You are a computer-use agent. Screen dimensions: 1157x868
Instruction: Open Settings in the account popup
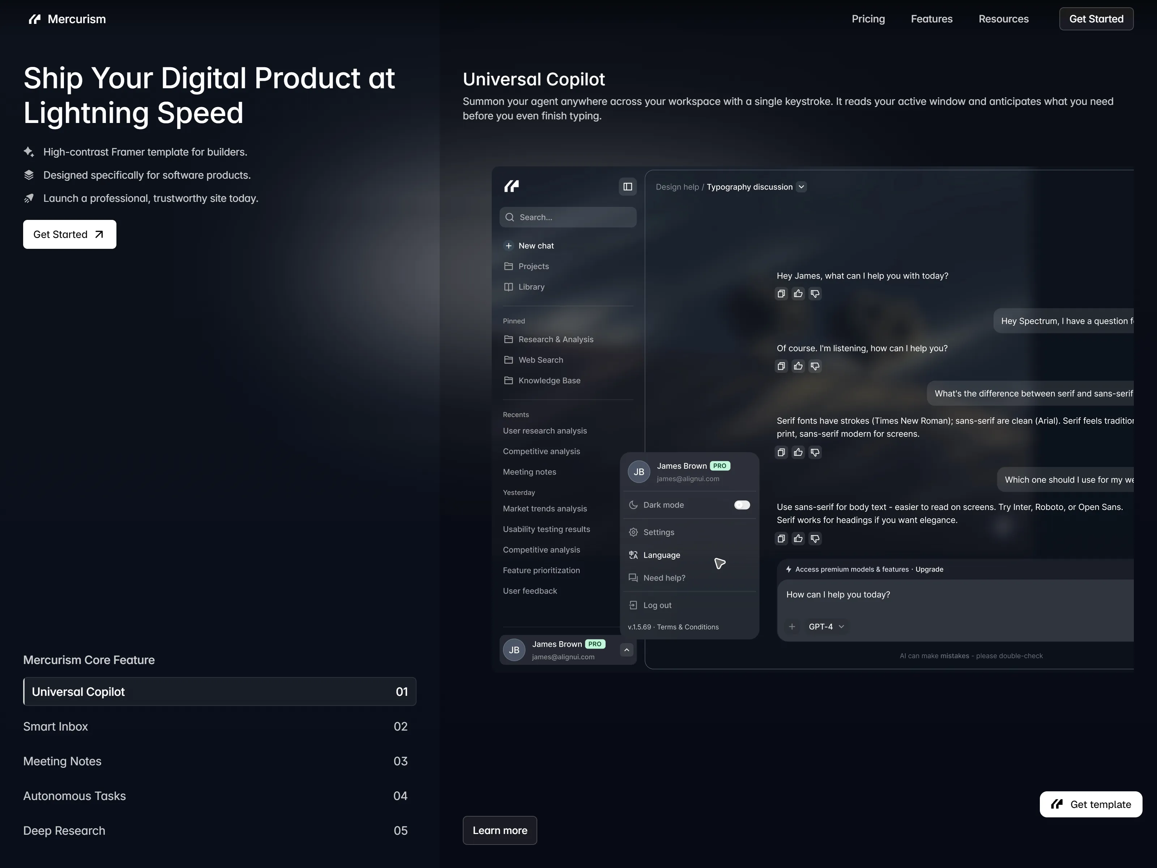click(x=689, y=532)
